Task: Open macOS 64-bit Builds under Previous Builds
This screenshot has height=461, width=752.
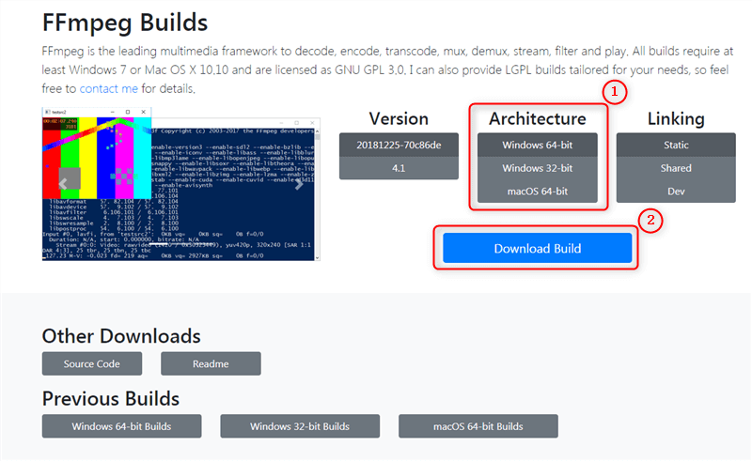Action: [478, 426]
